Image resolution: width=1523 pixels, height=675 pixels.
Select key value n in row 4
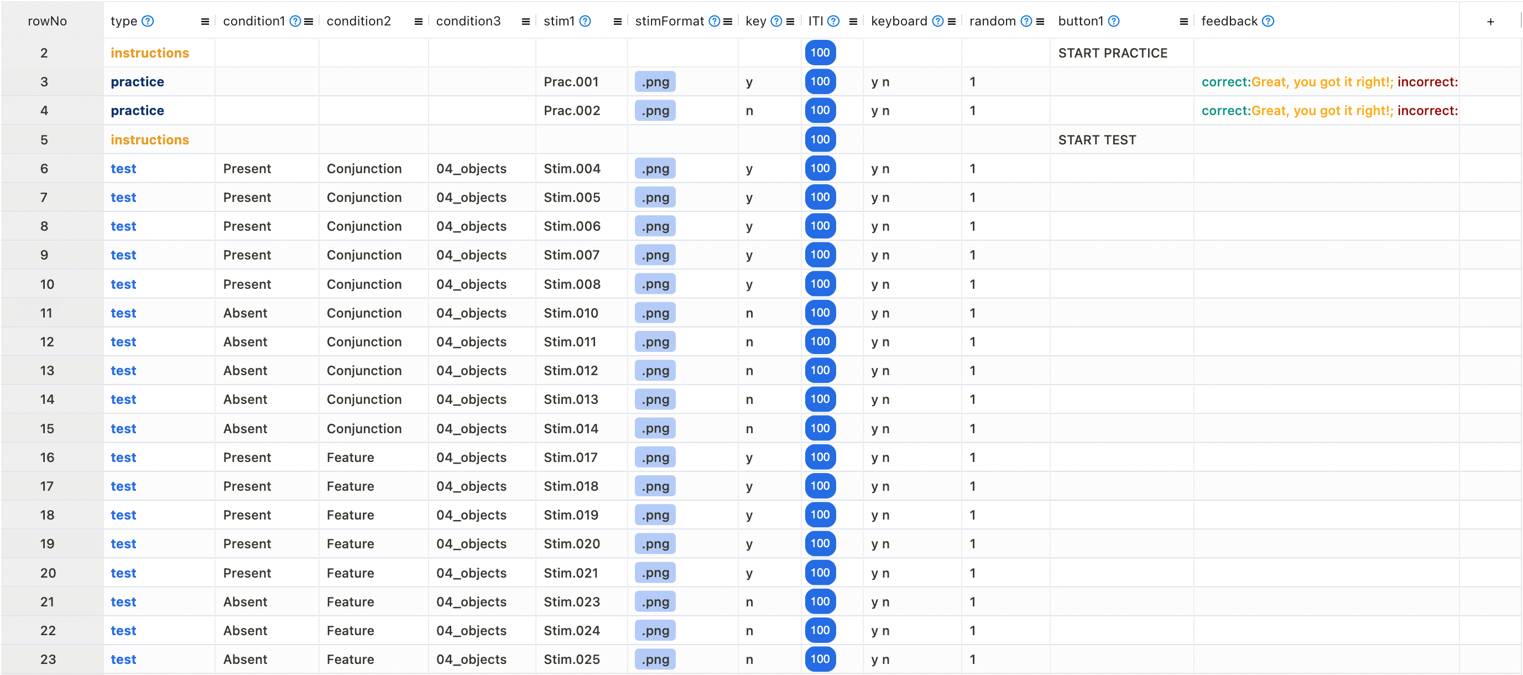tap(769, 111)
